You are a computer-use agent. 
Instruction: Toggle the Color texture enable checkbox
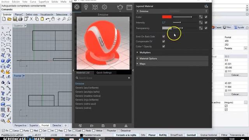206,17
